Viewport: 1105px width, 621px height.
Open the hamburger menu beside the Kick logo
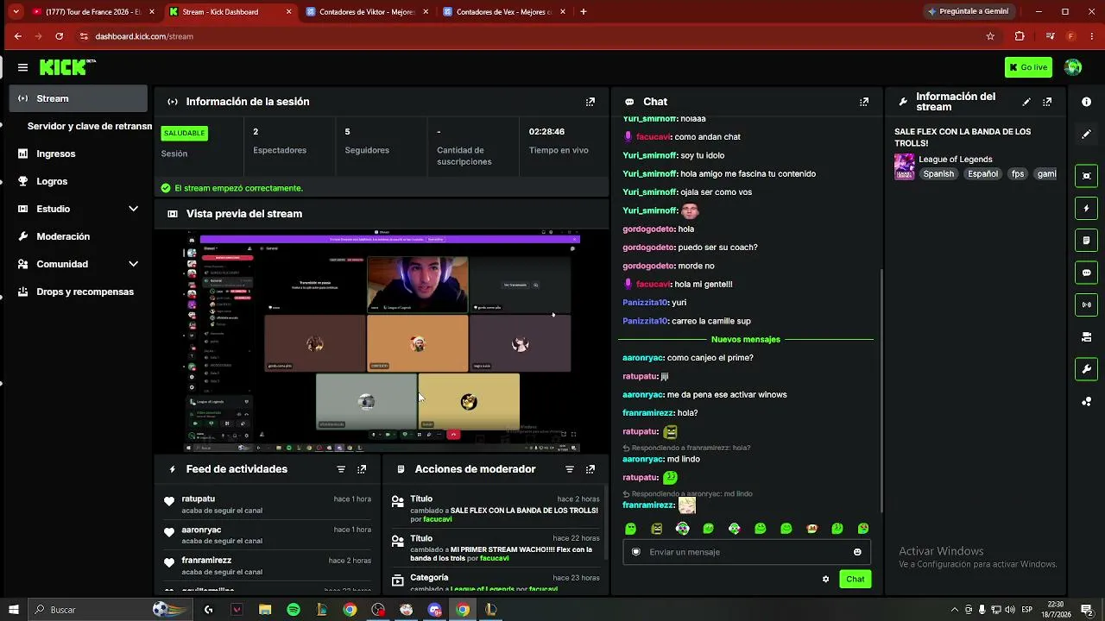coord(22,67)
